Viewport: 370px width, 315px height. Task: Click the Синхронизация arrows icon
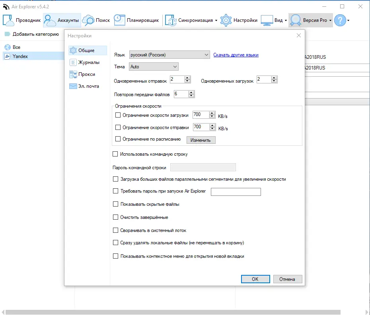(x=171, y=21)
